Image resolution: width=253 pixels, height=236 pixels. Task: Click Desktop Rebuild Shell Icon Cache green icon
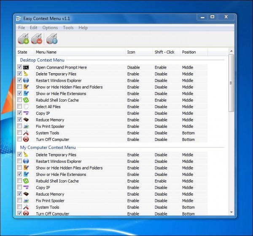26,100
